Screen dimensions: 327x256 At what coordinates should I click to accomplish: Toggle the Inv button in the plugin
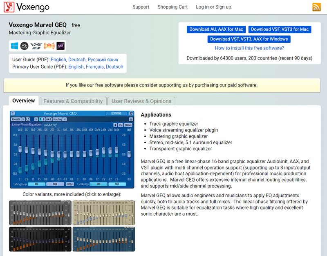click(x=121, y=125)
